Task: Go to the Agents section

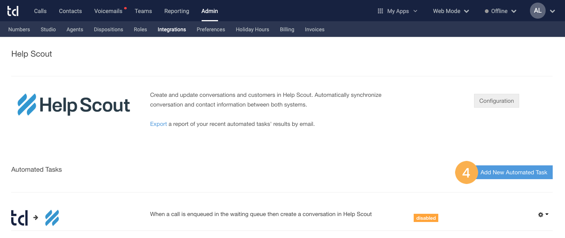Action: [75, 29]
